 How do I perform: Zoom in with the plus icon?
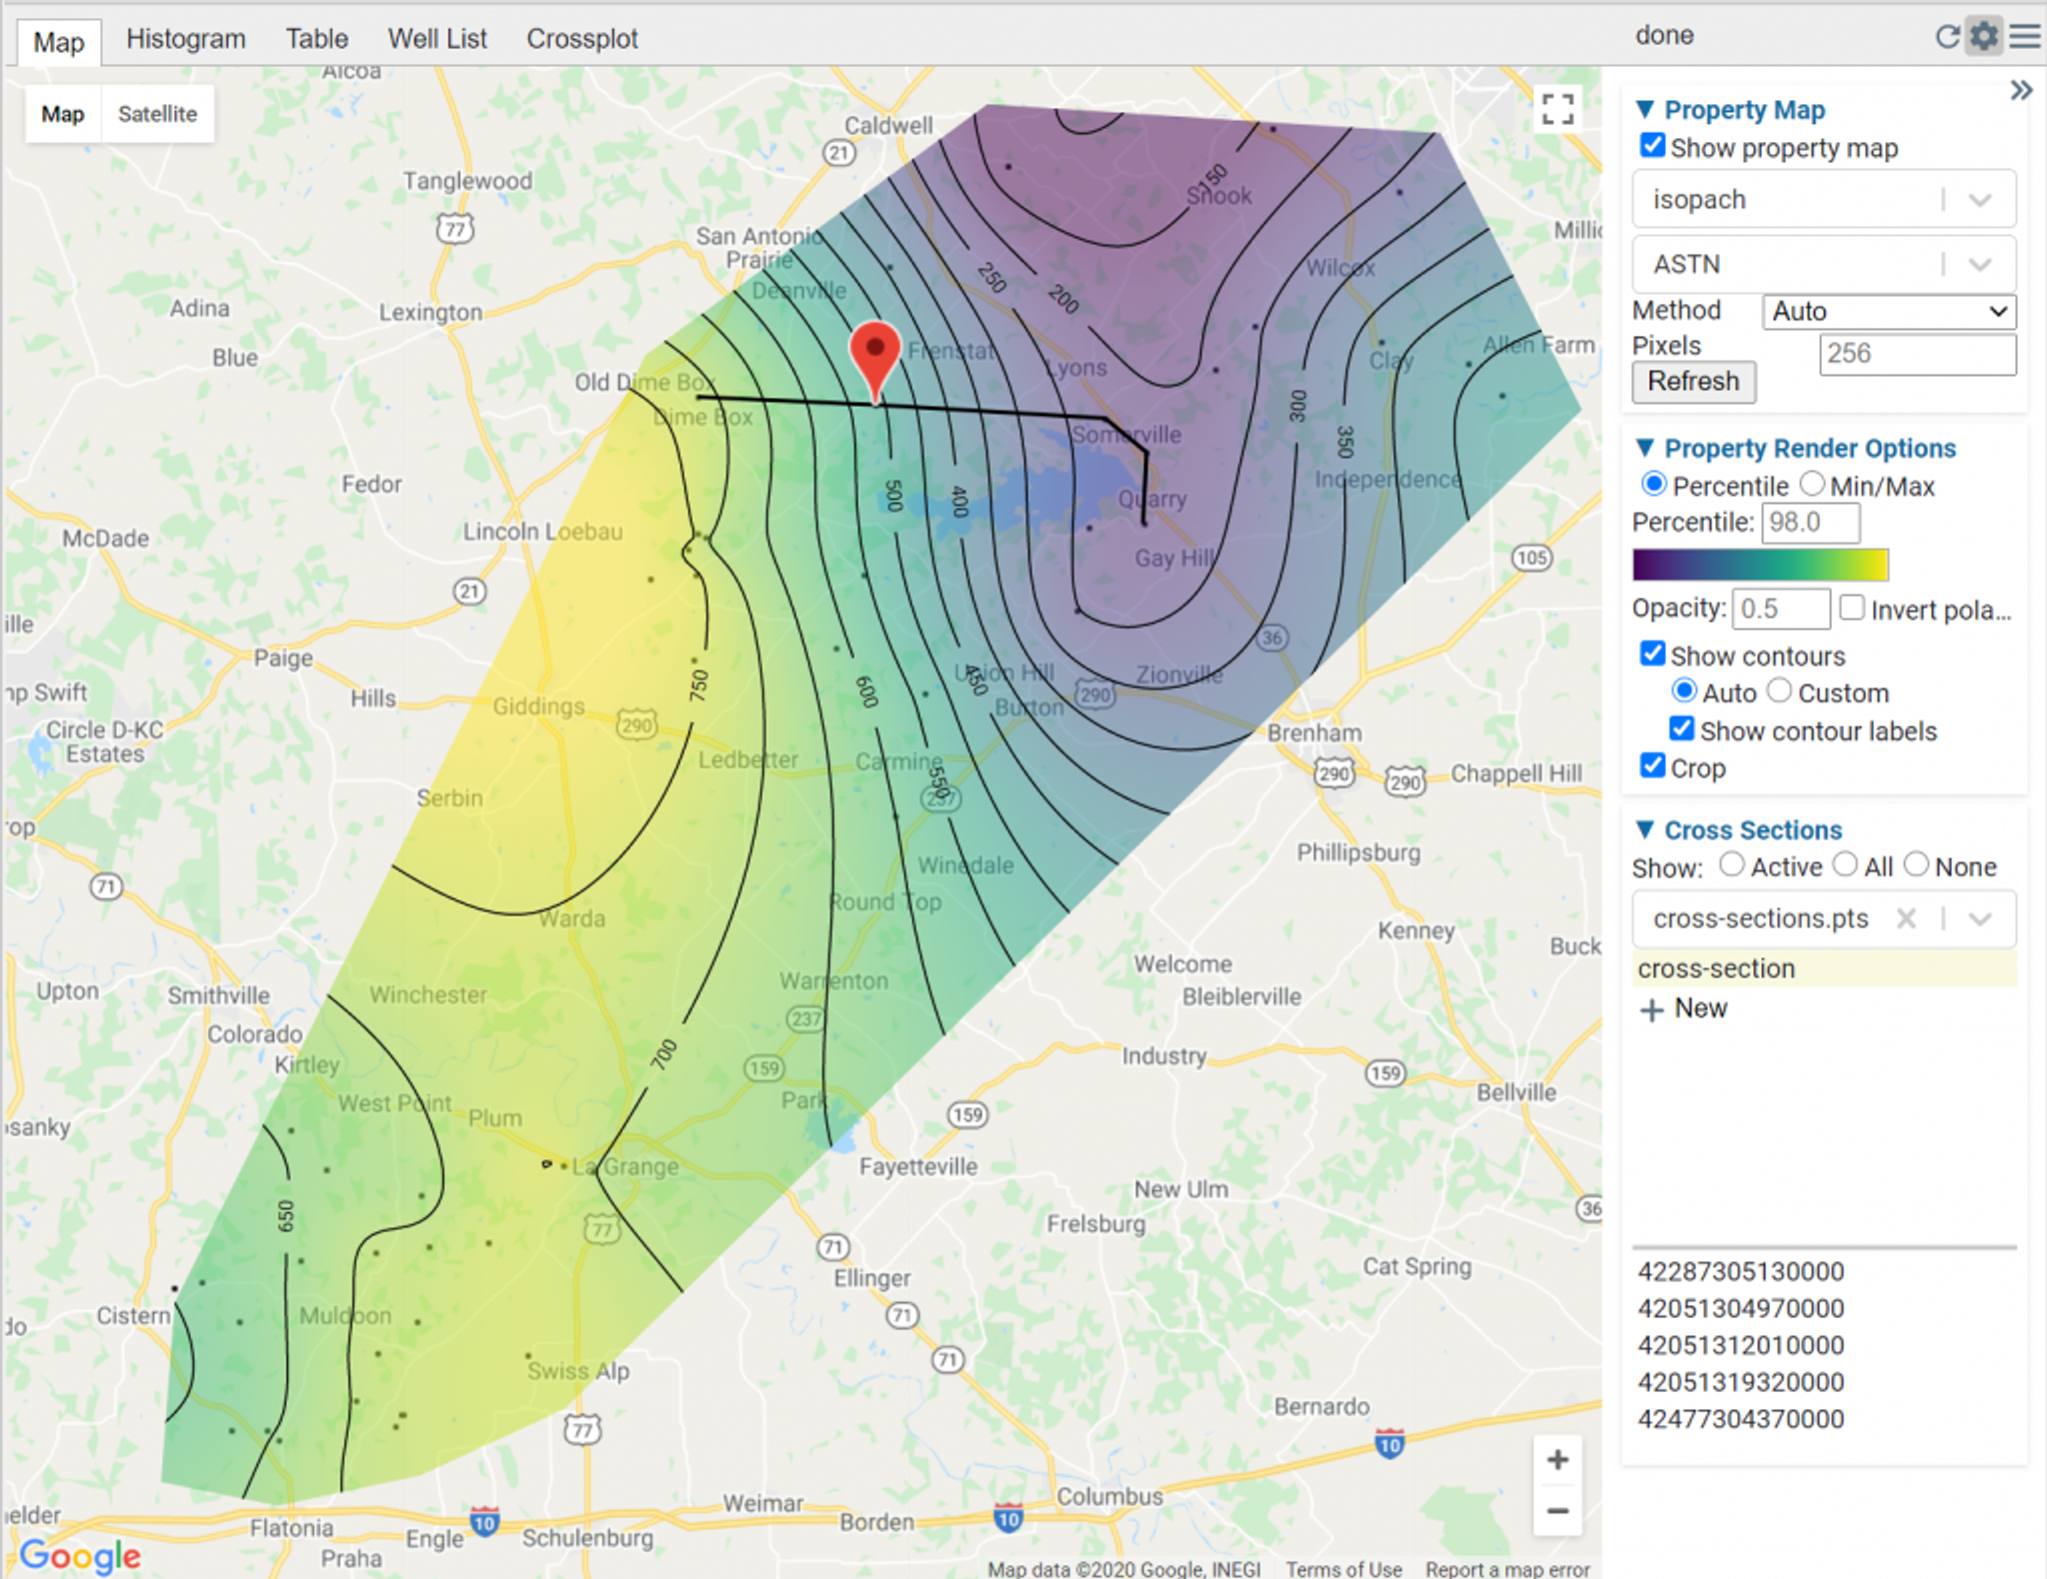(1557, 1460)
